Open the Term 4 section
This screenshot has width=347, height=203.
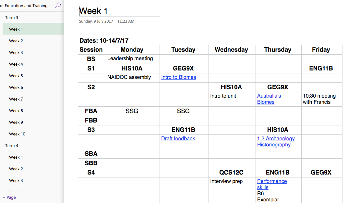[12, 145]
